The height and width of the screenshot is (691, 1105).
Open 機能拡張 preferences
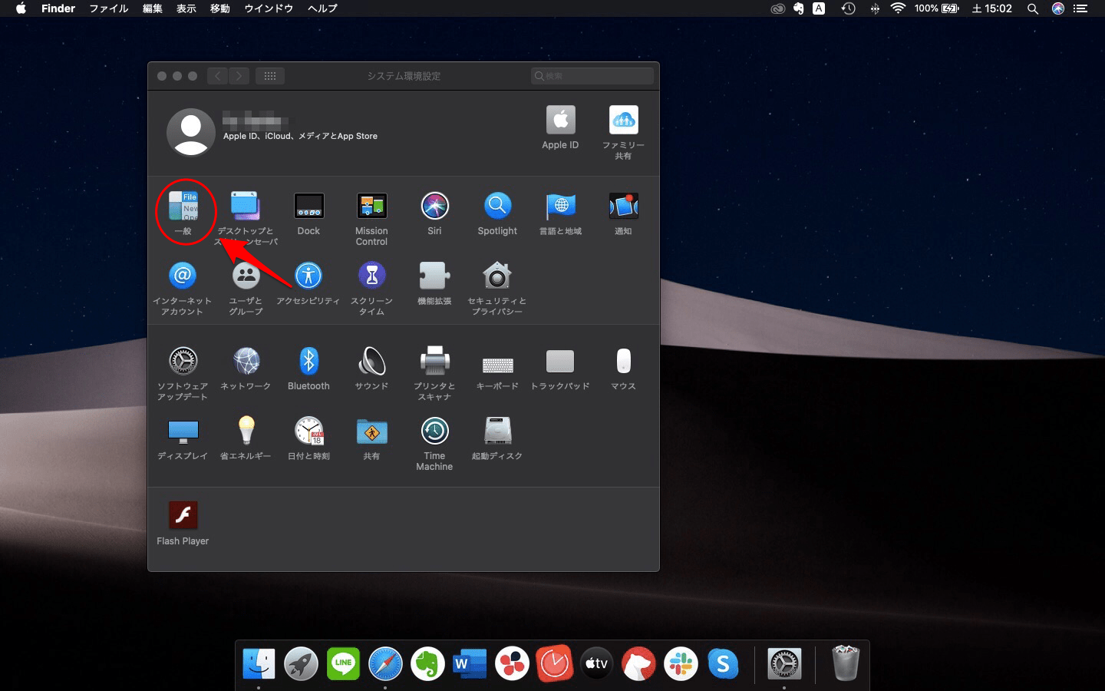434,276
